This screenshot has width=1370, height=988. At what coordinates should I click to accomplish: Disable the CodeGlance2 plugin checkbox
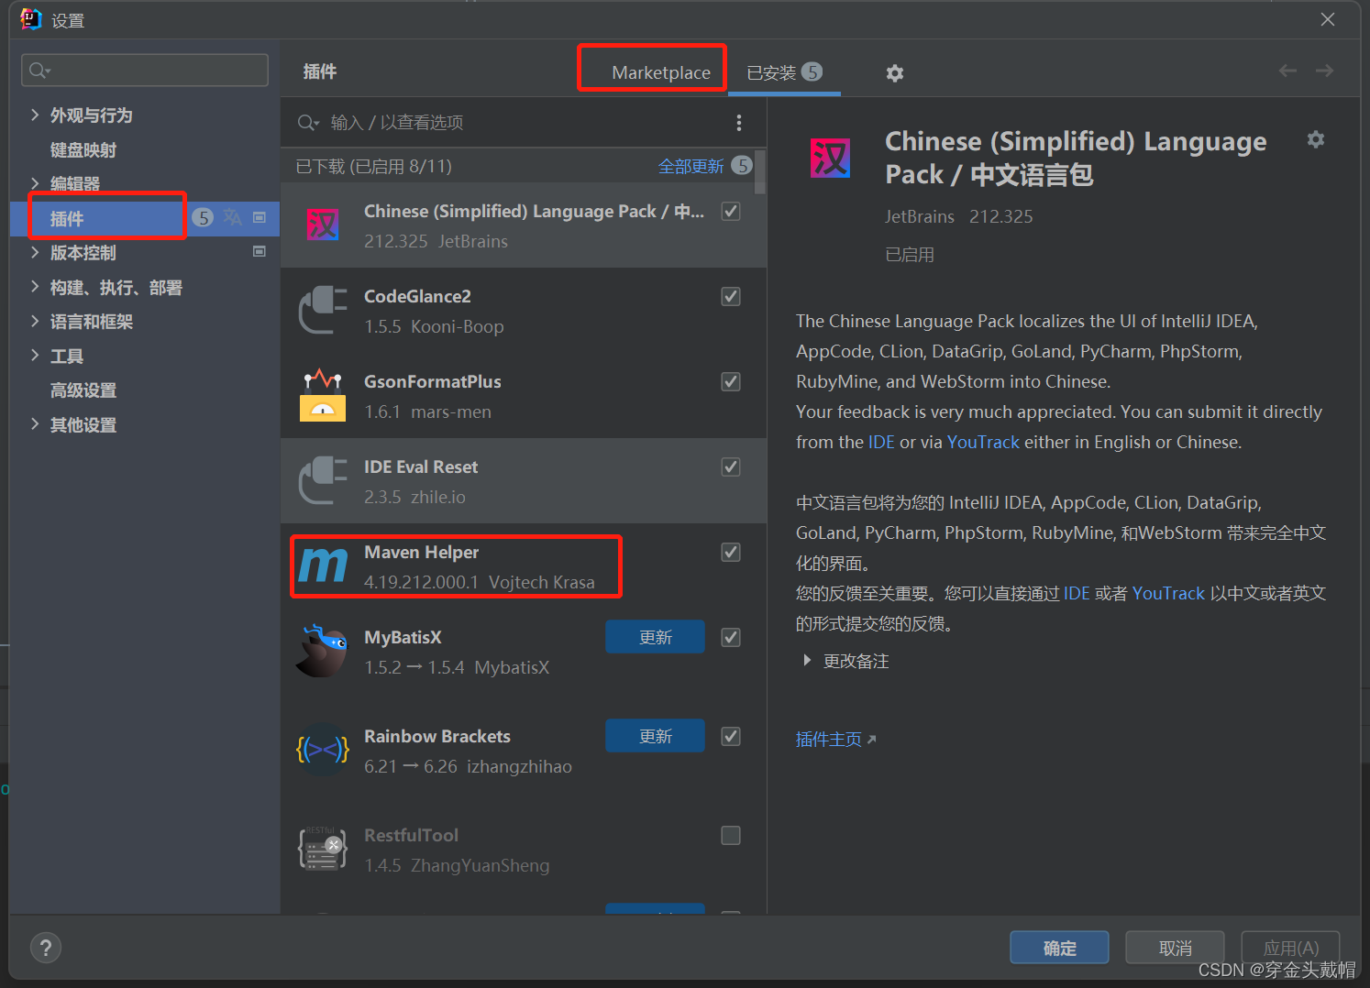click(730, 296)
